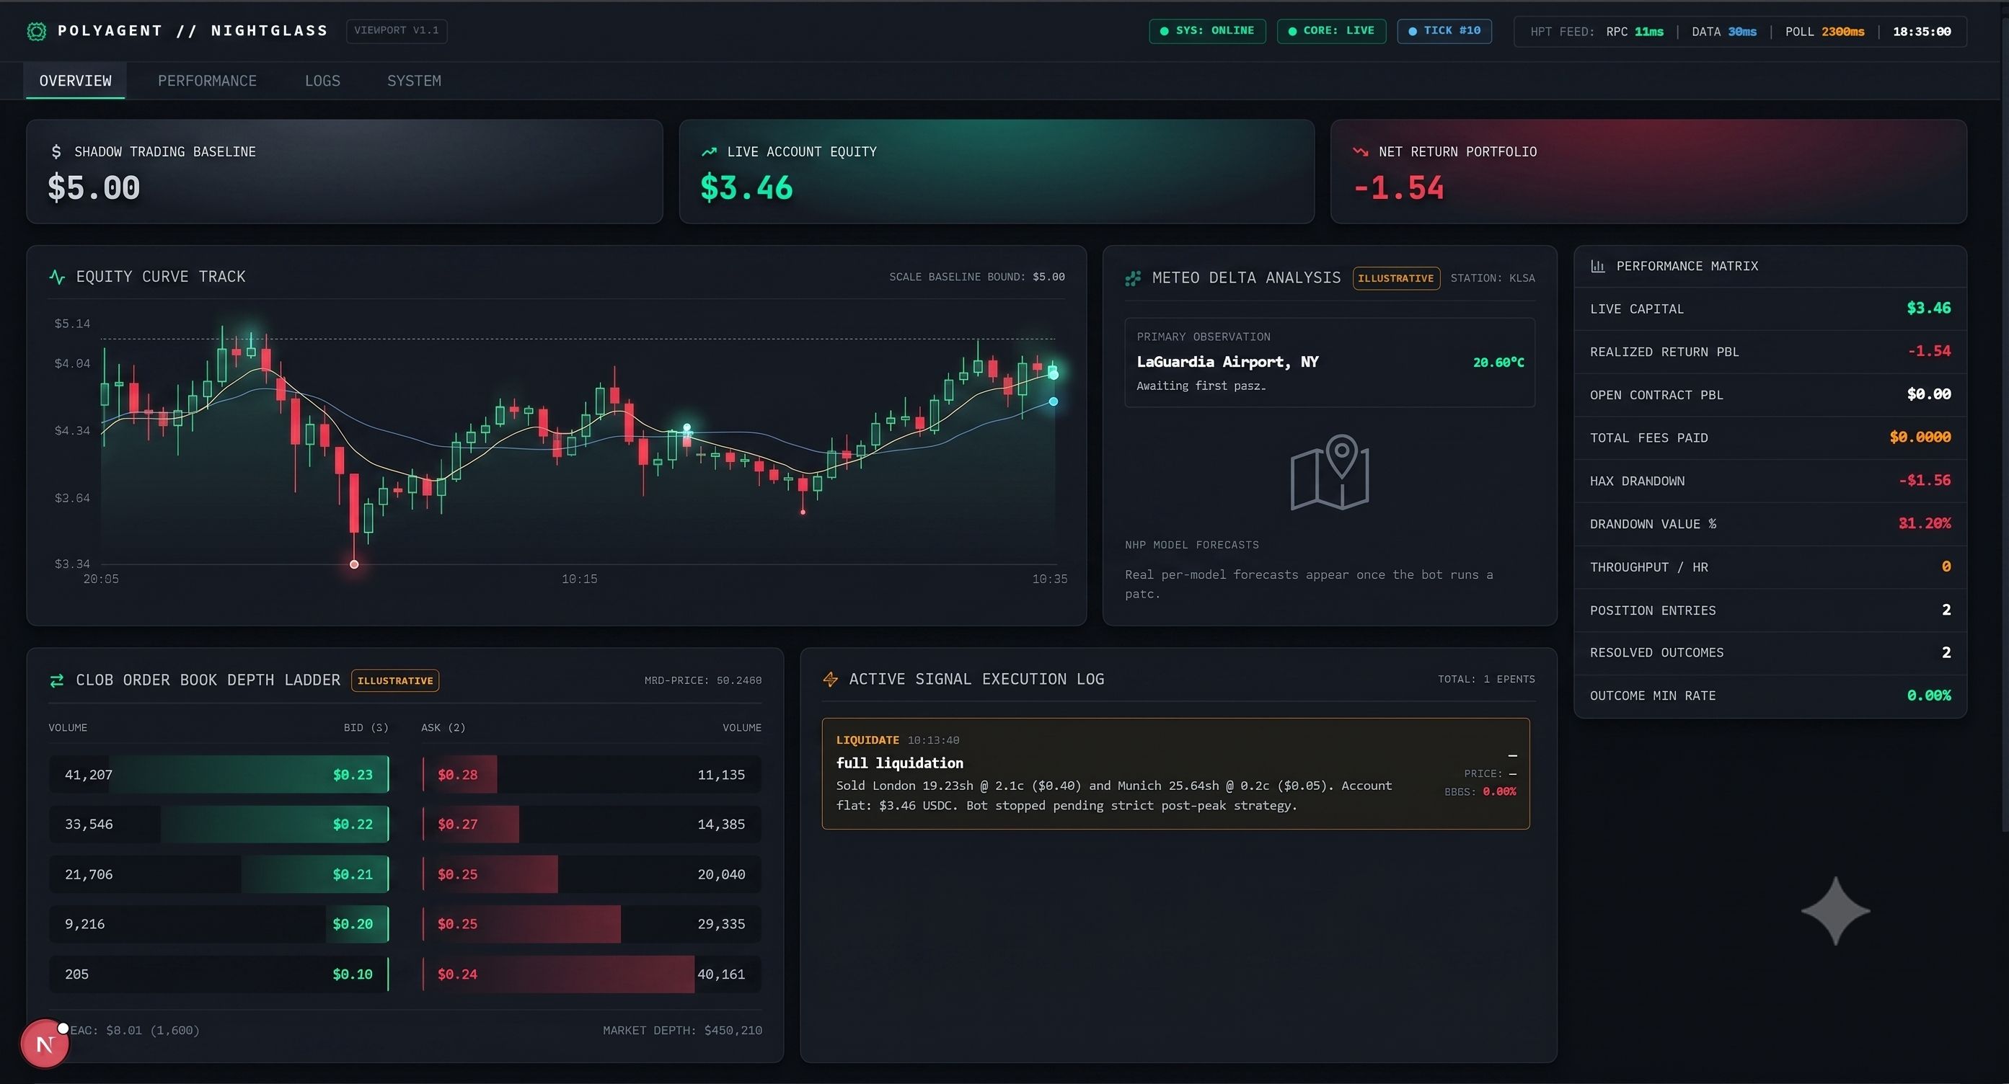Screen dimensions: 2009x1084
Task: Click the MARKET DEPTH: $450,210 text
Action: tap(682, 1031)
